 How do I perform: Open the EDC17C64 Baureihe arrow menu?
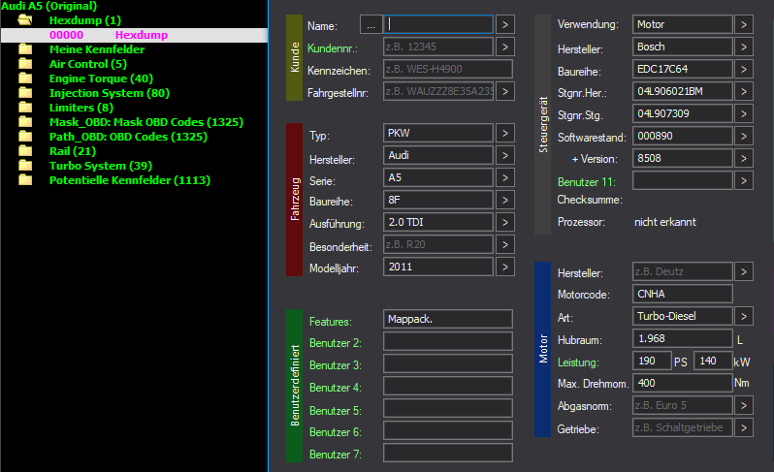tap(744, 69)
